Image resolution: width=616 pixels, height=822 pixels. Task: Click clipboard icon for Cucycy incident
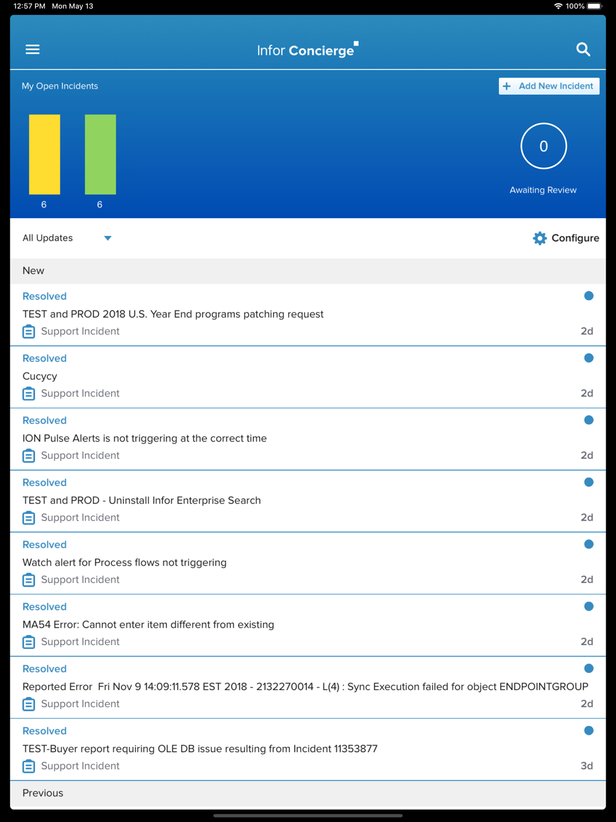point(29,394)
